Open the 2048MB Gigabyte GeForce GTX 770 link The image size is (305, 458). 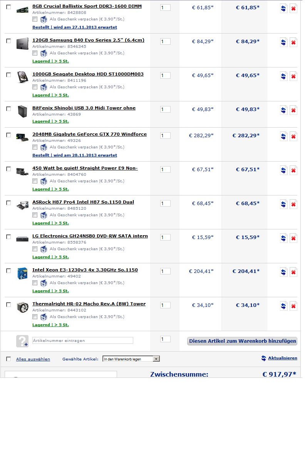(89, 134)
